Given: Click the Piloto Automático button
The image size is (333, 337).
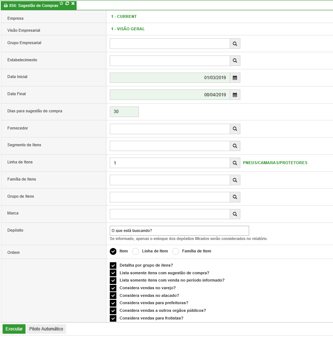Looking at the screenshot, I should point(46,329).
